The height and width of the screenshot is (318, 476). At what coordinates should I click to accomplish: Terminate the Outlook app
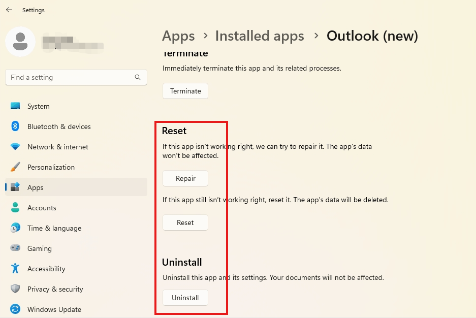click(x=185, y=91)
